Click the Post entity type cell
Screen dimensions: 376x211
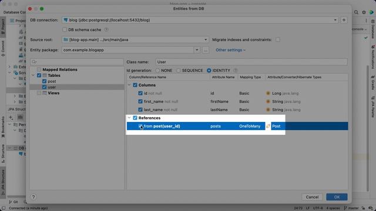(x=276, y=126)
